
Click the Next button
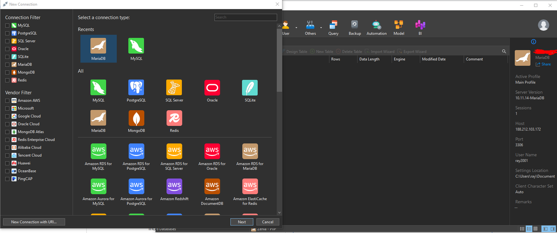tap(242, 222)
